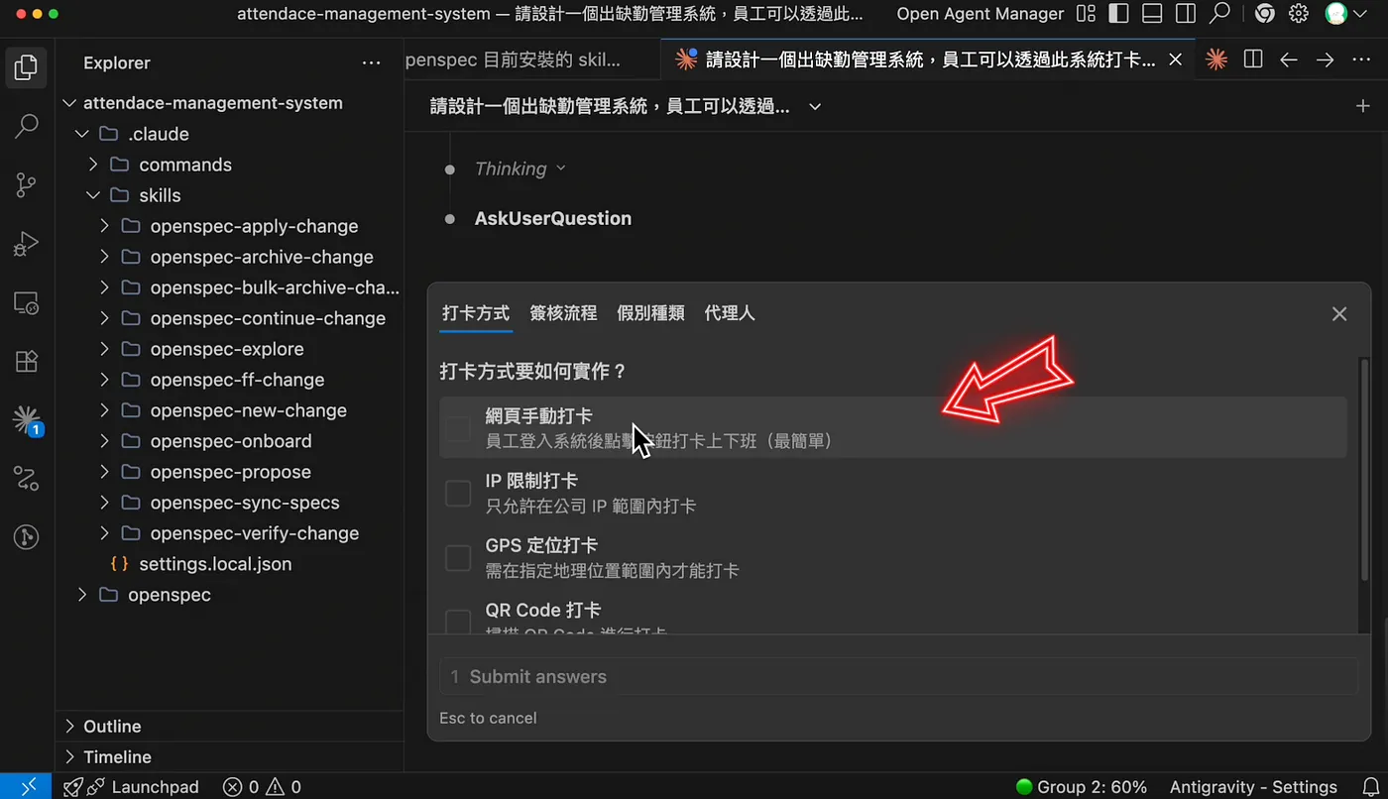
Task: Collapse the .claude folder
Action: coord(81,134)
